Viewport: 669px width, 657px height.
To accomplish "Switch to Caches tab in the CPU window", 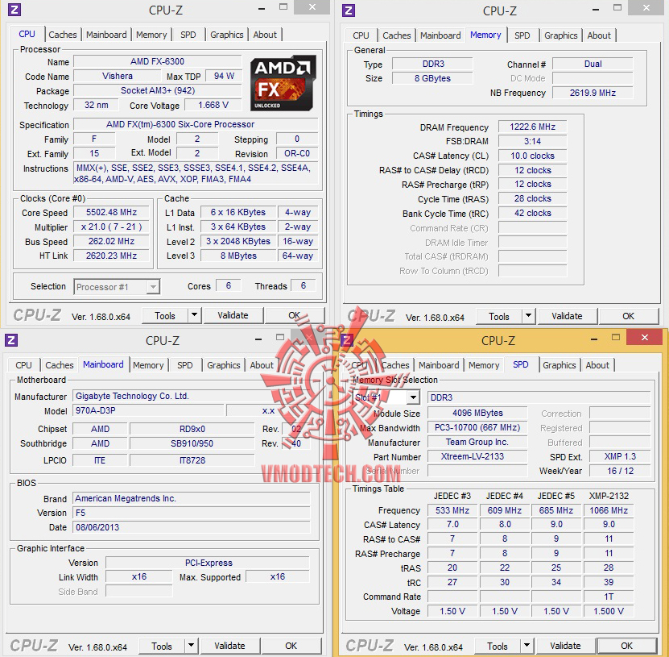I will 62,35.
